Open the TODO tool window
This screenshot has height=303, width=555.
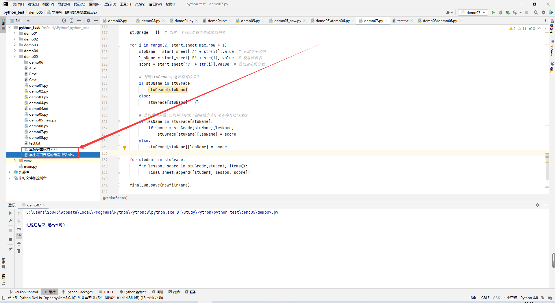click(106, 292)
